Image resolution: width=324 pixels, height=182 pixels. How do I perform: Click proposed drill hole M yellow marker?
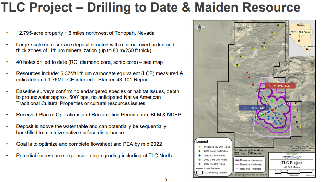pyautogui.click(x=297, y=117)
